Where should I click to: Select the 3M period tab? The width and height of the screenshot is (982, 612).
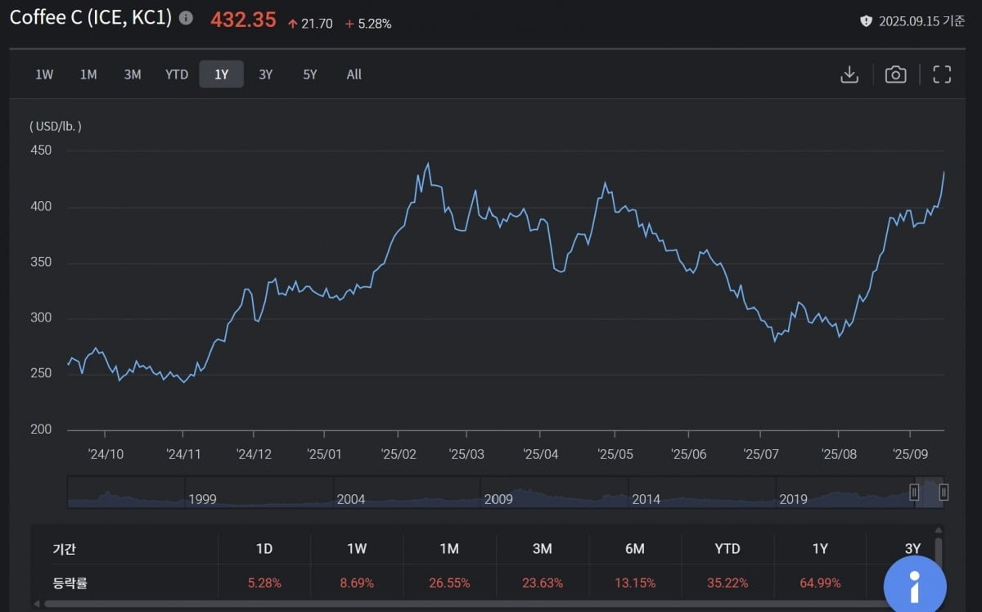[x=133, y=74]
